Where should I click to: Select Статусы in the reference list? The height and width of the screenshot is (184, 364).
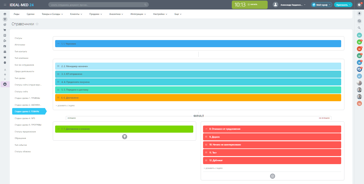click(x=18, y=38)
